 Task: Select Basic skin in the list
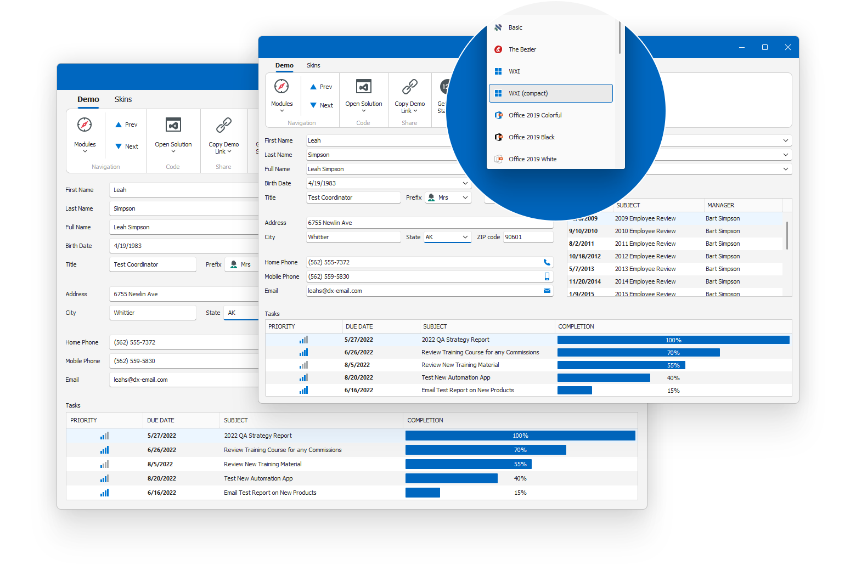[x=551, y=27]
